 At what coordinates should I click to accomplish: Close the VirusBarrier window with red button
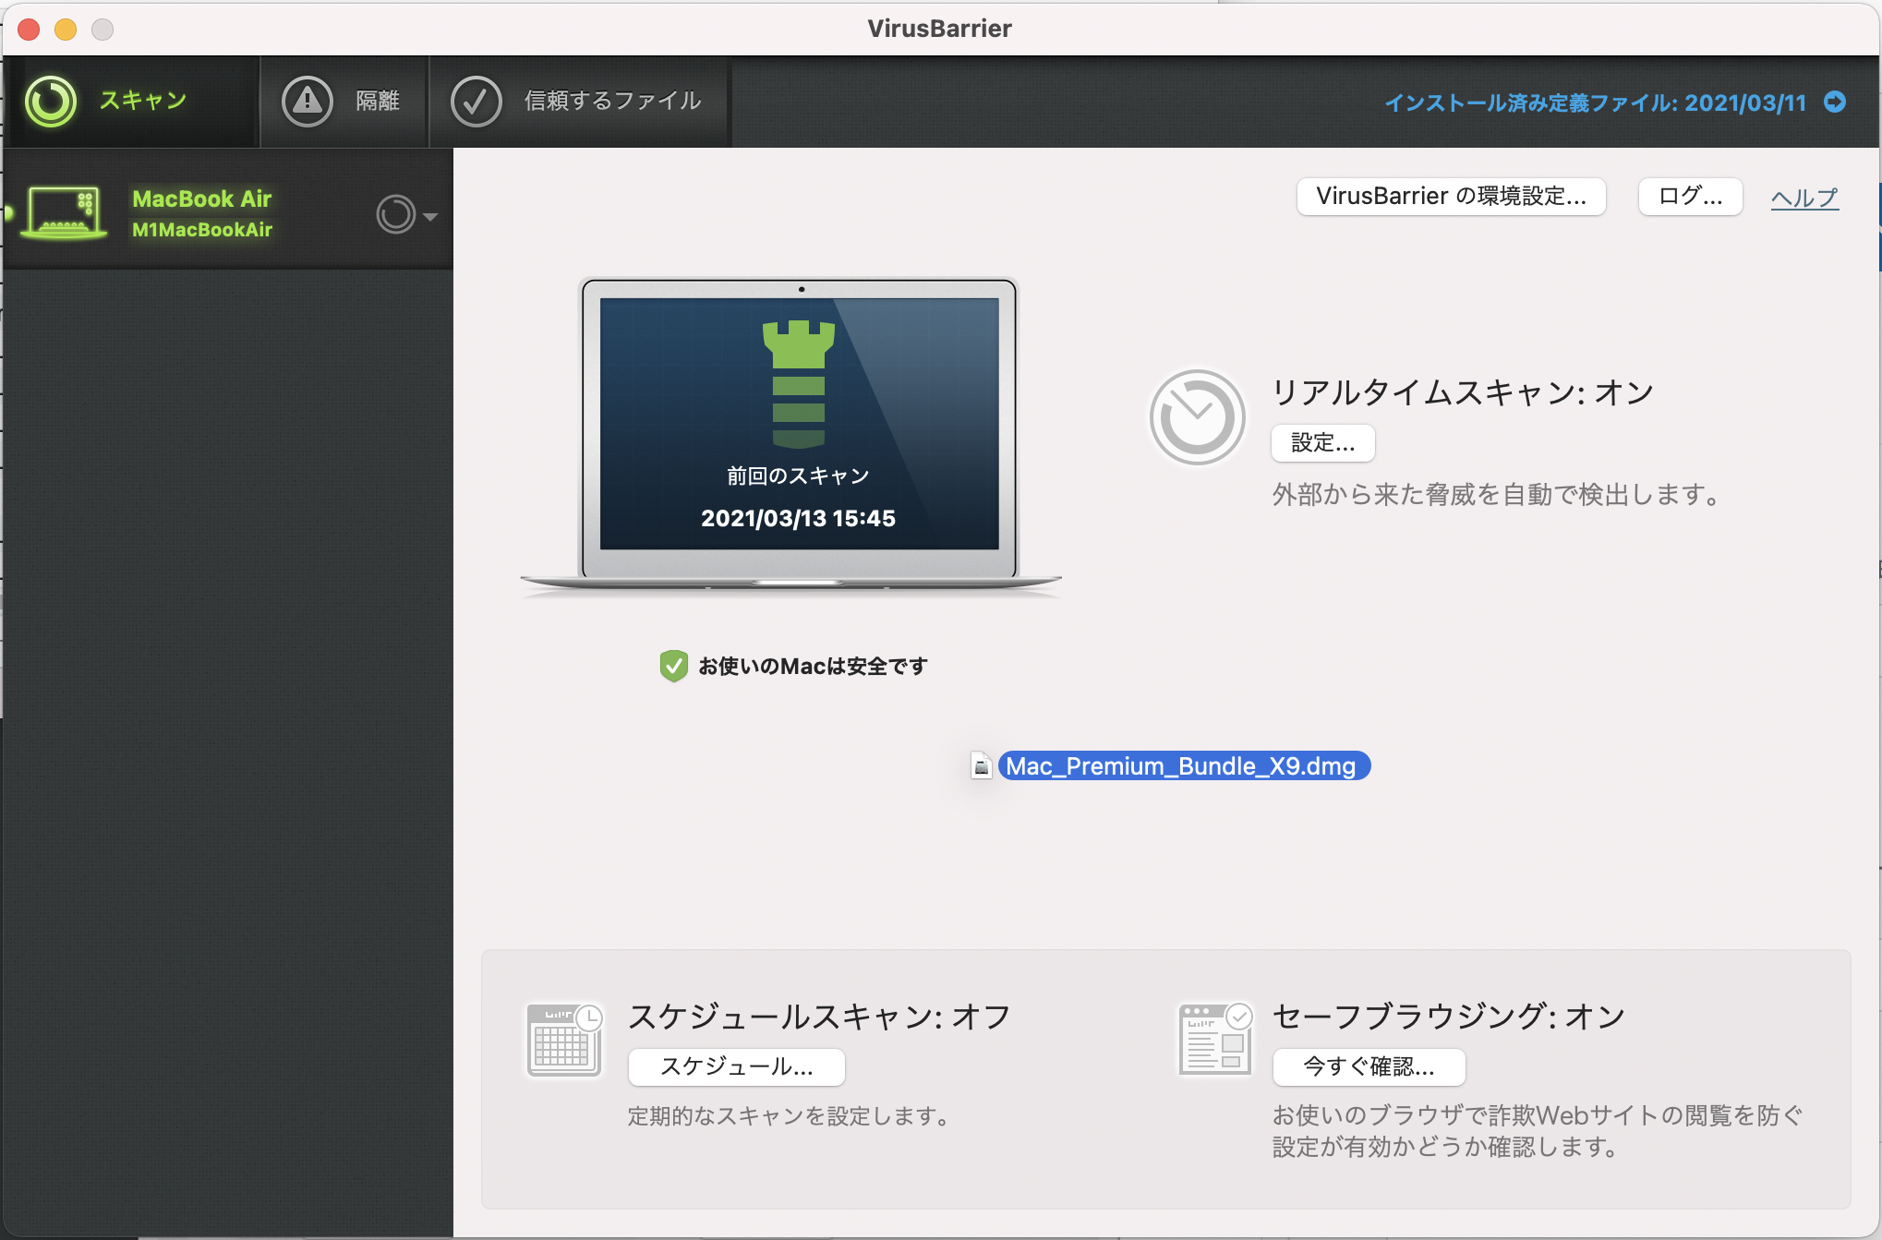29,30
